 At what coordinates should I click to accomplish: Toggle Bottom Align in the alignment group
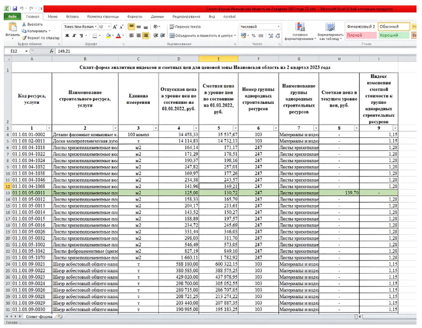[145, 27]
